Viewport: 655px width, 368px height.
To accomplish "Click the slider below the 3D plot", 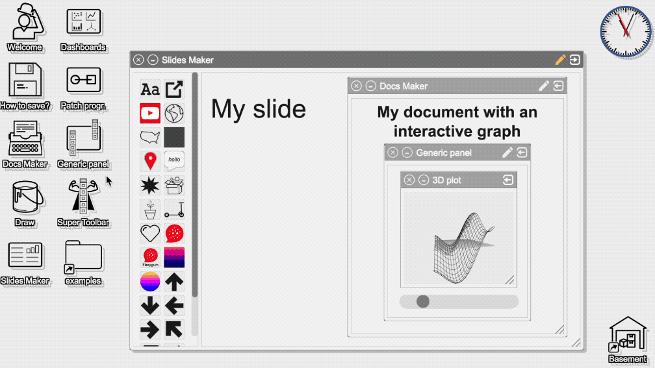I will click(459, 301).
